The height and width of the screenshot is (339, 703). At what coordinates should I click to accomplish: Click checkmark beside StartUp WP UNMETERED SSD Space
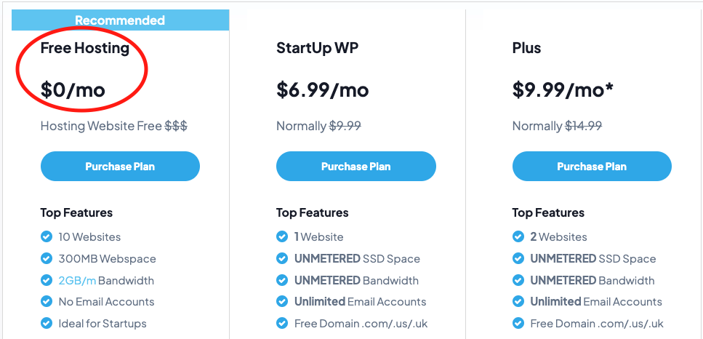[282, 258]
